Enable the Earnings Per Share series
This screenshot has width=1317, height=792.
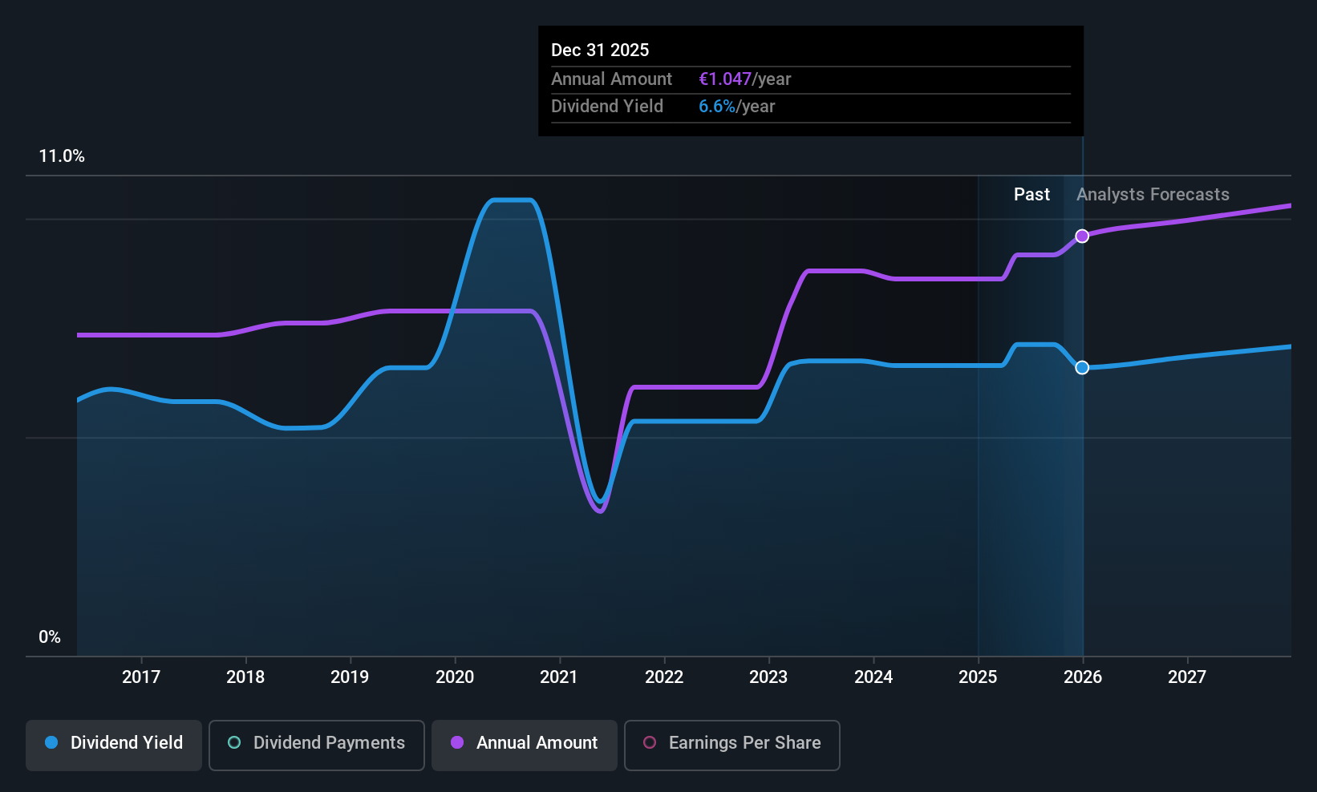click(x=731, y=744)
